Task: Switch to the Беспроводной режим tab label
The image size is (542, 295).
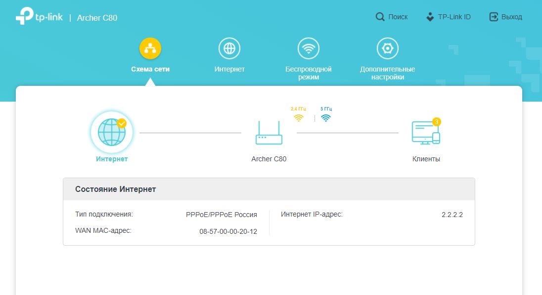Action: tap(309, 73)
